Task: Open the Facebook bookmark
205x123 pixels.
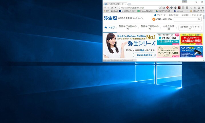Action: point(179,11)
